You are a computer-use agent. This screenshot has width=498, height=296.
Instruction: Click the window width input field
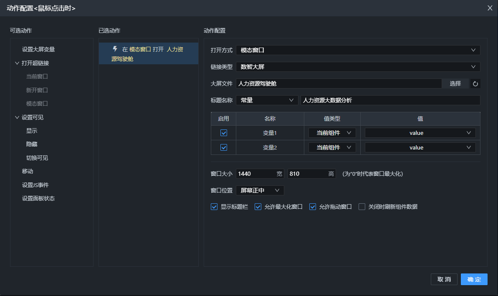(x=255, y=174)
